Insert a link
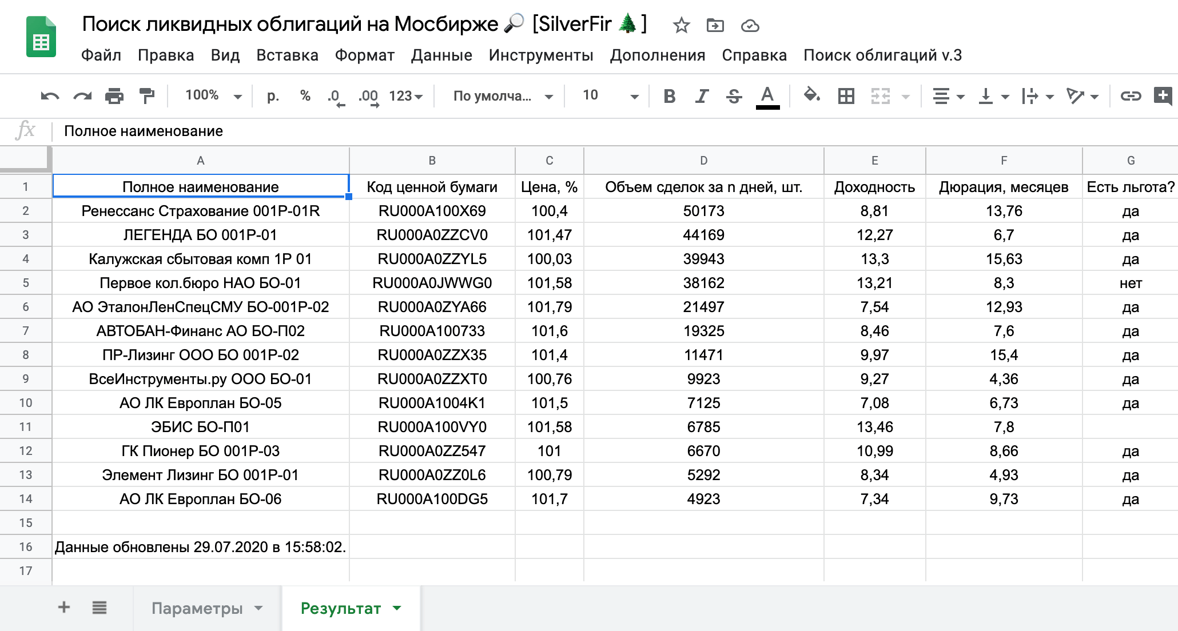The width and height of the screenshot is (1178, 631). click(x=1131, y=96)
